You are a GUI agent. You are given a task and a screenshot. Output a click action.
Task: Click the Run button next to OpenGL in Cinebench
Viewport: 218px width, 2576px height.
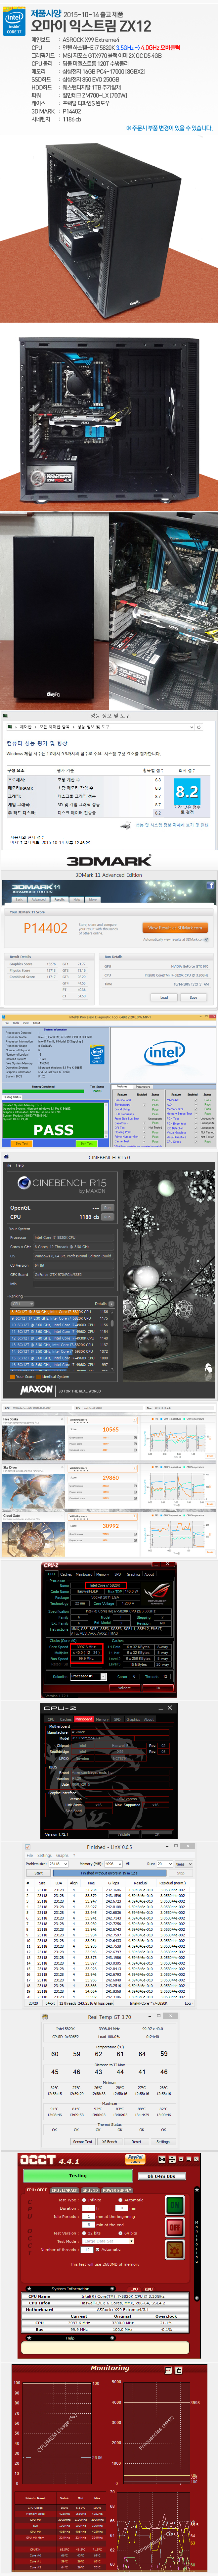click(x=107, y=1208)
